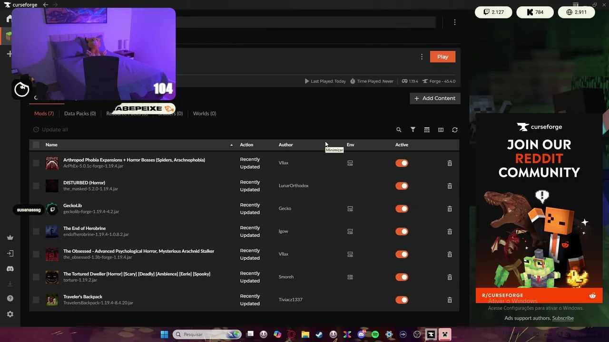
Task: Turn off Traveler's Backpack active toggle
Action: point(402,300)
